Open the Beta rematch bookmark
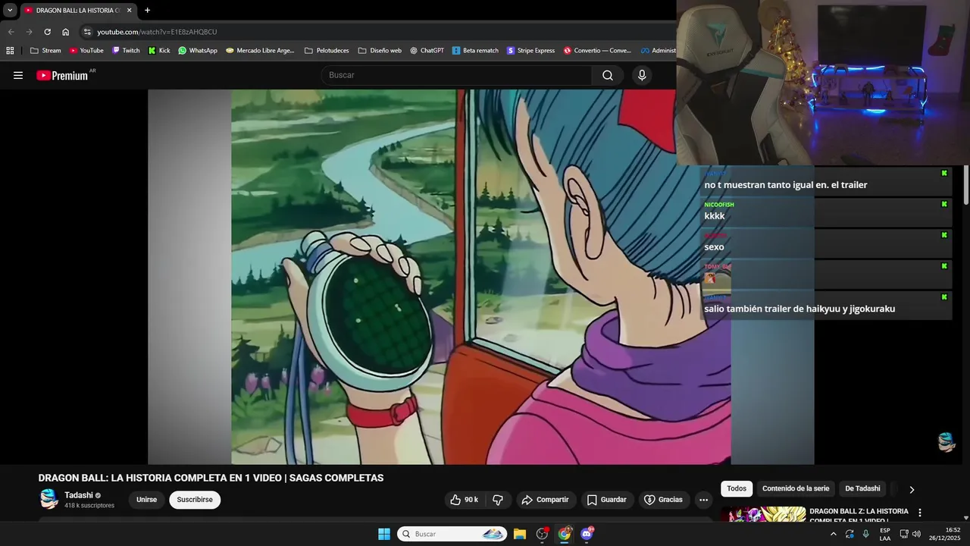Screen dimensions: 970x546 pyautogui.click(x=475, y=51)
